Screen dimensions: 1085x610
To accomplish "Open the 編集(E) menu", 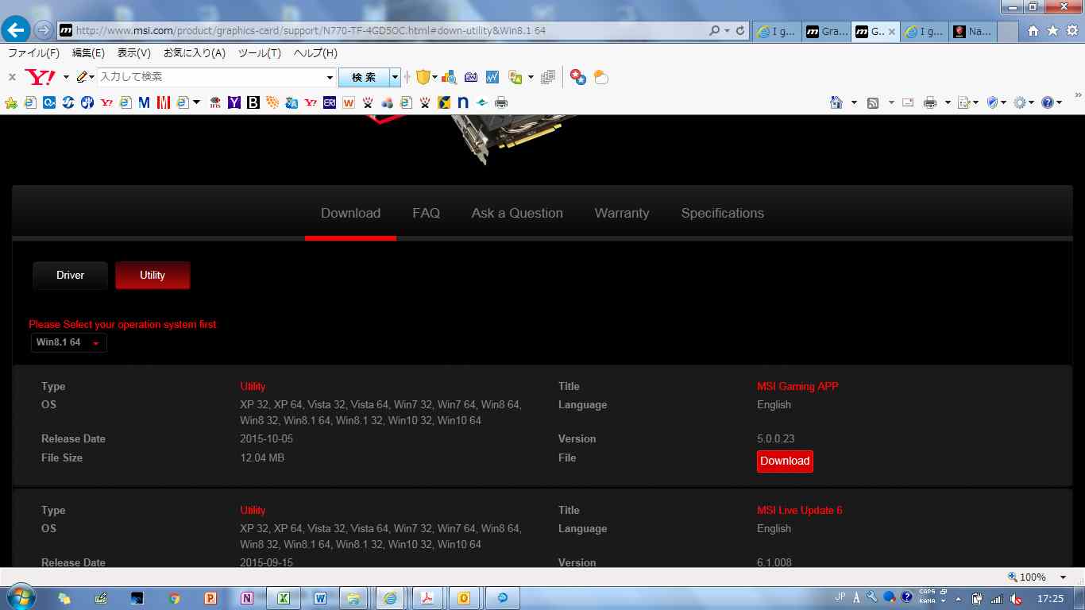I will click(x=88, y=53).
